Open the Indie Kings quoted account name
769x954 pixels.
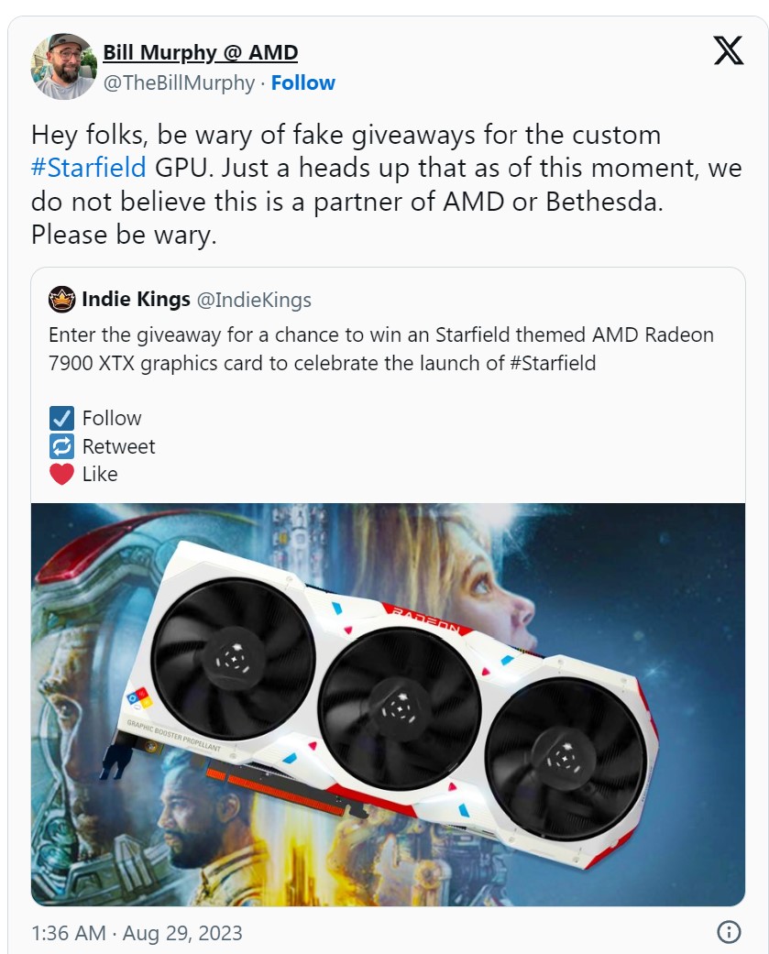(136, 300)
